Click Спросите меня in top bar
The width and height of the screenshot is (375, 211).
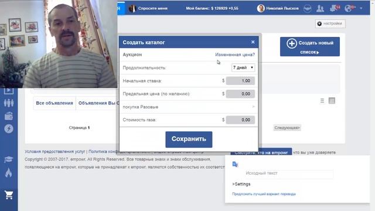click(152, 8)
